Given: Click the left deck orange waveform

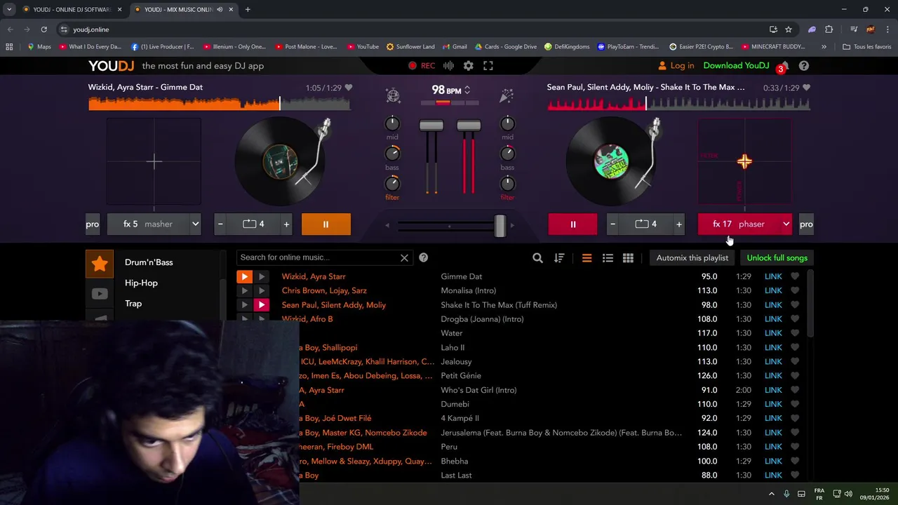Looking at the screenshot, I should pos(219,104).
